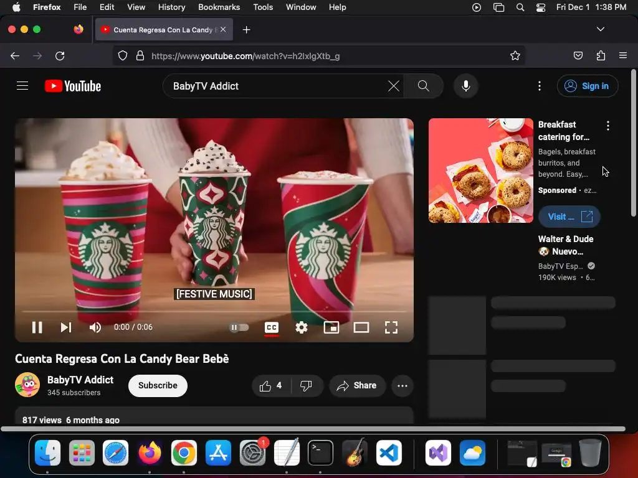
Task: Start voice search with the microphone icon
Action: point(466,86)
